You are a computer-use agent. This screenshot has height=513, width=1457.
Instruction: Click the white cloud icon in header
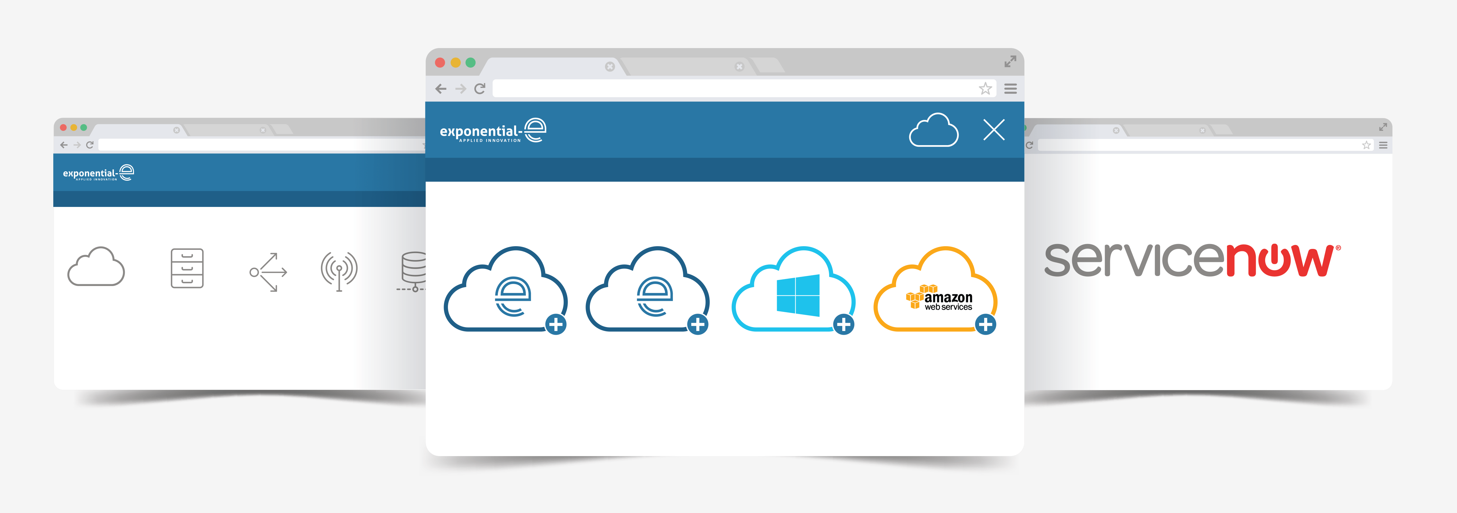(934, 130)
